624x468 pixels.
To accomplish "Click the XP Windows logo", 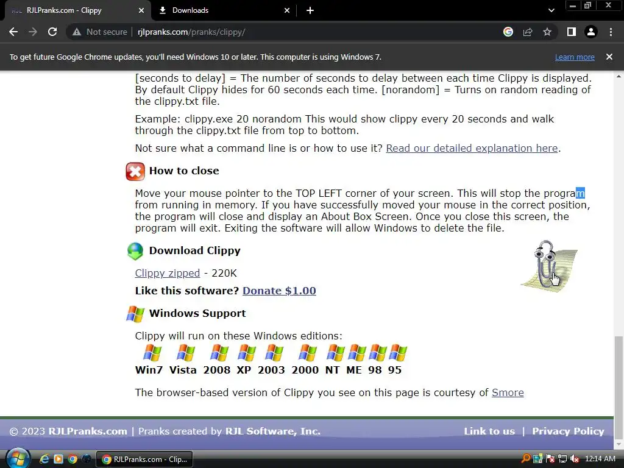I will point(247,353).
